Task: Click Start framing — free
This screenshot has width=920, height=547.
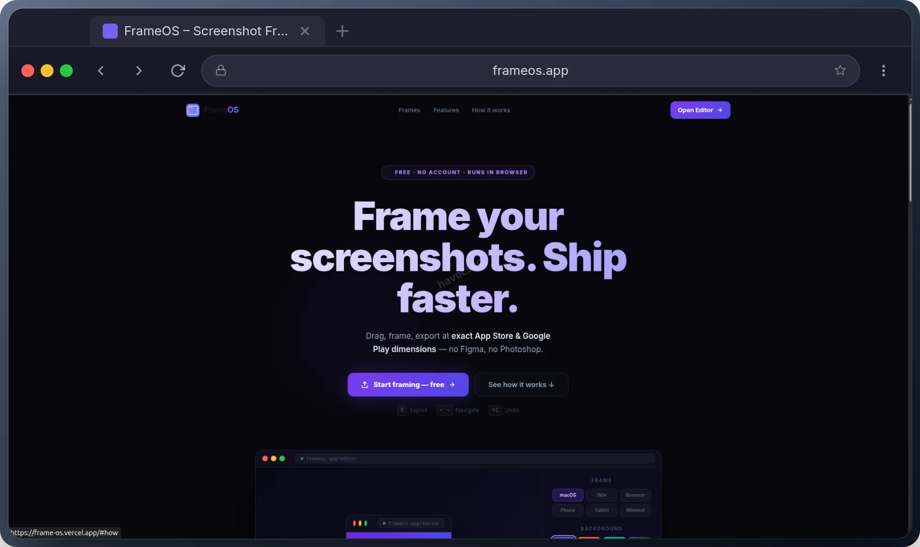Action: click(408, 384)
